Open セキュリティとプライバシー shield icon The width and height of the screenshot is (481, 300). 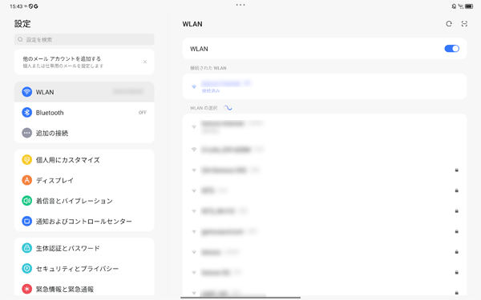[x=26, y=269]
